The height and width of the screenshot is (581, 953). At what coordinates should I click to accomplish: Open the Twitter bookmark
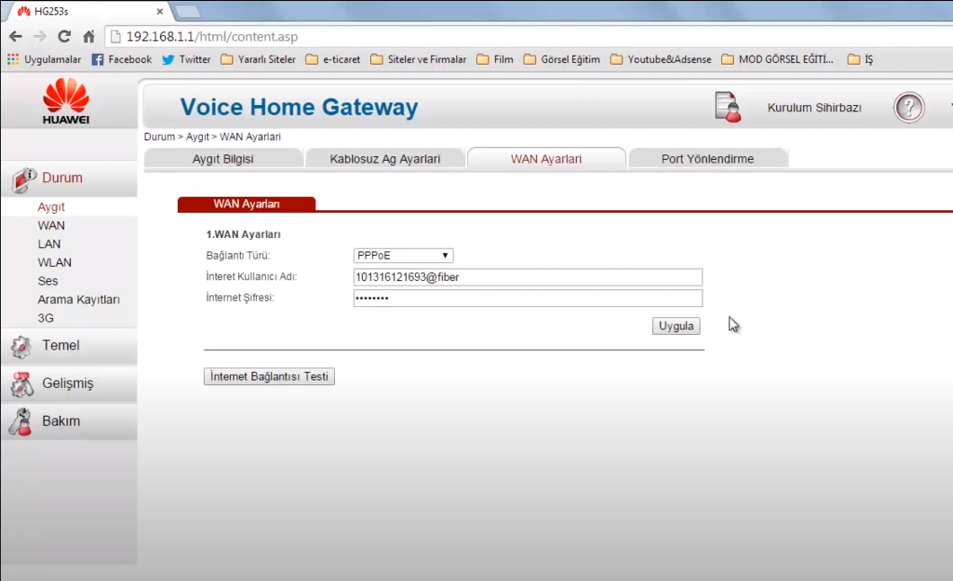(186, 59)
